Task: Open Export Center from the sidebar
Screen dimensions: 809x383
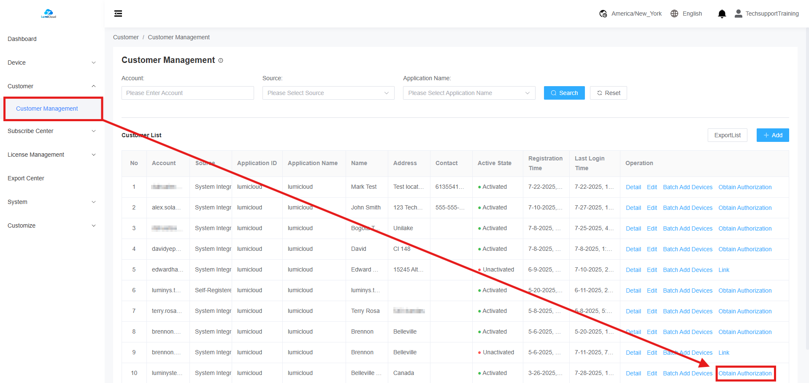Action: pyautogui.click(x=26, y=178)
